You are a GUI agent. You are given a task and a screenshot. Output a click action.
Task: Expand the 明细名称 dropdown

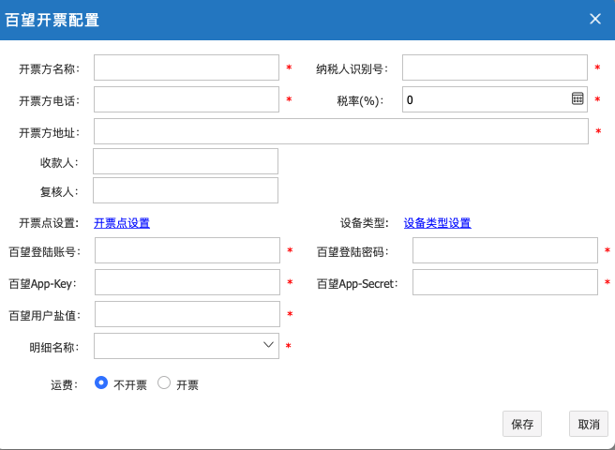(268, 345)
